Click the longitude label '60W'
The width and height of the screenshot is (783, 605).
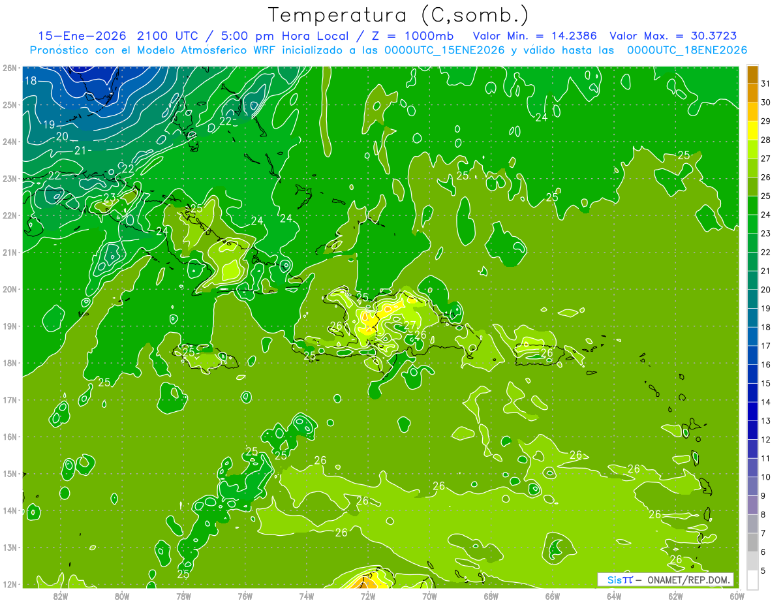(737, 596)
